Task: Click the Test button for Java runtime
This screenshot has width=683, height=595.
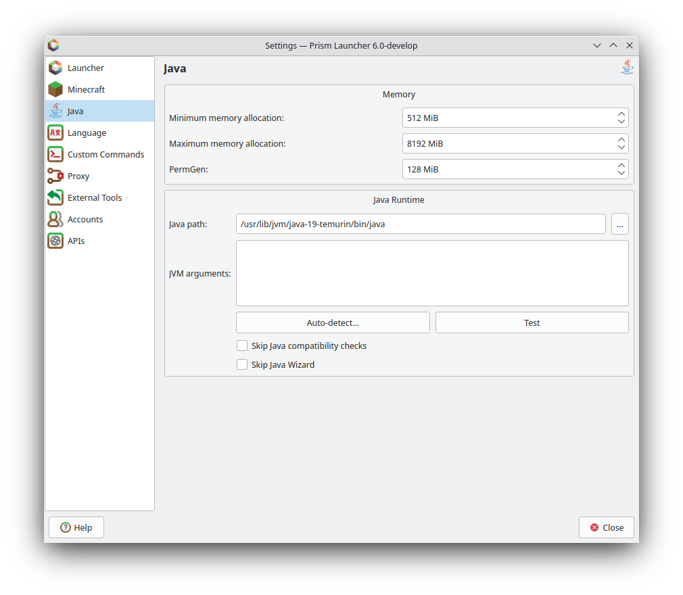Action: point(532,323)
